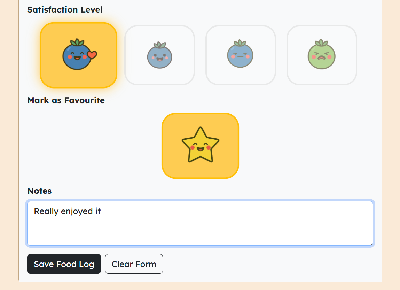400x290 pixels.
Task: Pick the unimpressed neutral blueberry face
Action: point(240,55)
